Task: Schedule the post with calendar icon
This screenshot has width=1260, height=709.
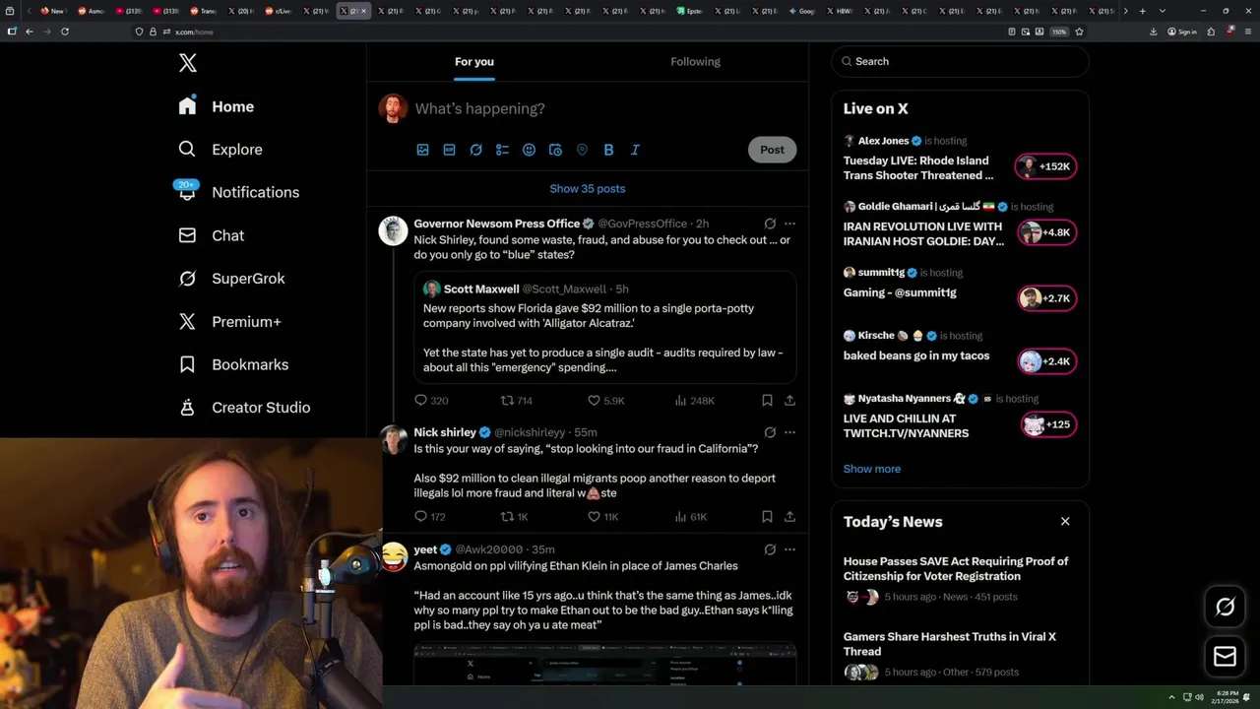Action: [x=555, y=150]
